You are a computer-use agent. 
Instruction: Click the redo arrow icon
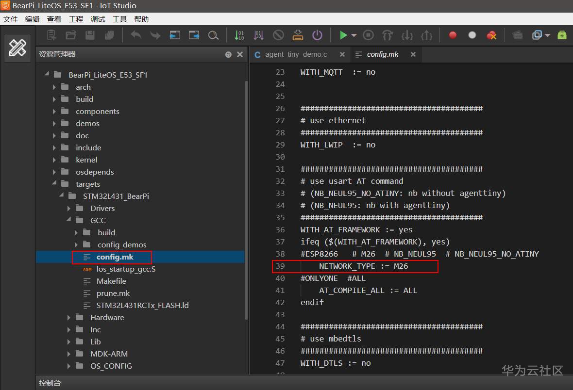[155, 35]
